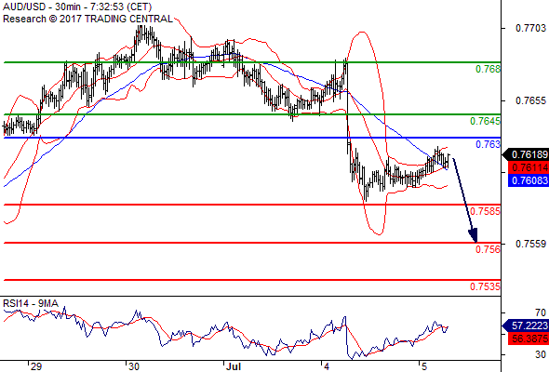Click the RSI14 - 9MA indicator title
The width and height of the screenshot is (549, 372).
pyautogui.click(x=31, y=303)
